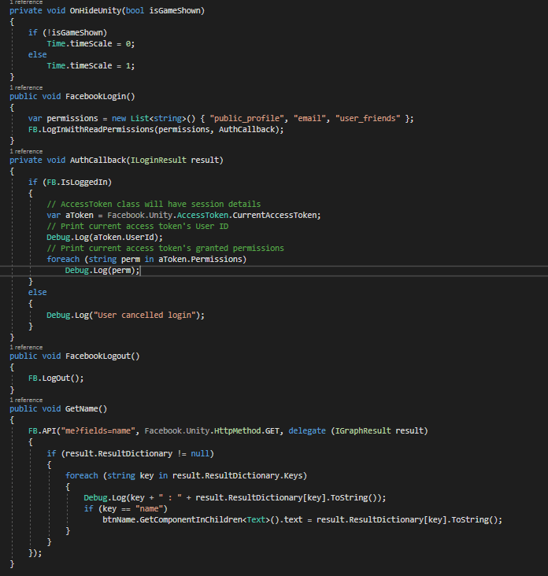Screen dimensions: 548x576
Task: Click the comment about granted permissions
Action: 165,249
